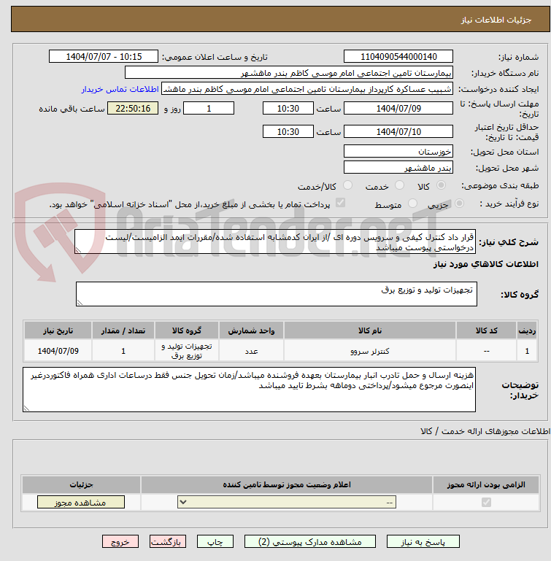Click the row number cell showing 1

(x=527, y=351)
